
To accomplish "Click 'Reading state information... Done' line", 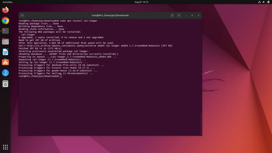I will [x=41, y=29].
